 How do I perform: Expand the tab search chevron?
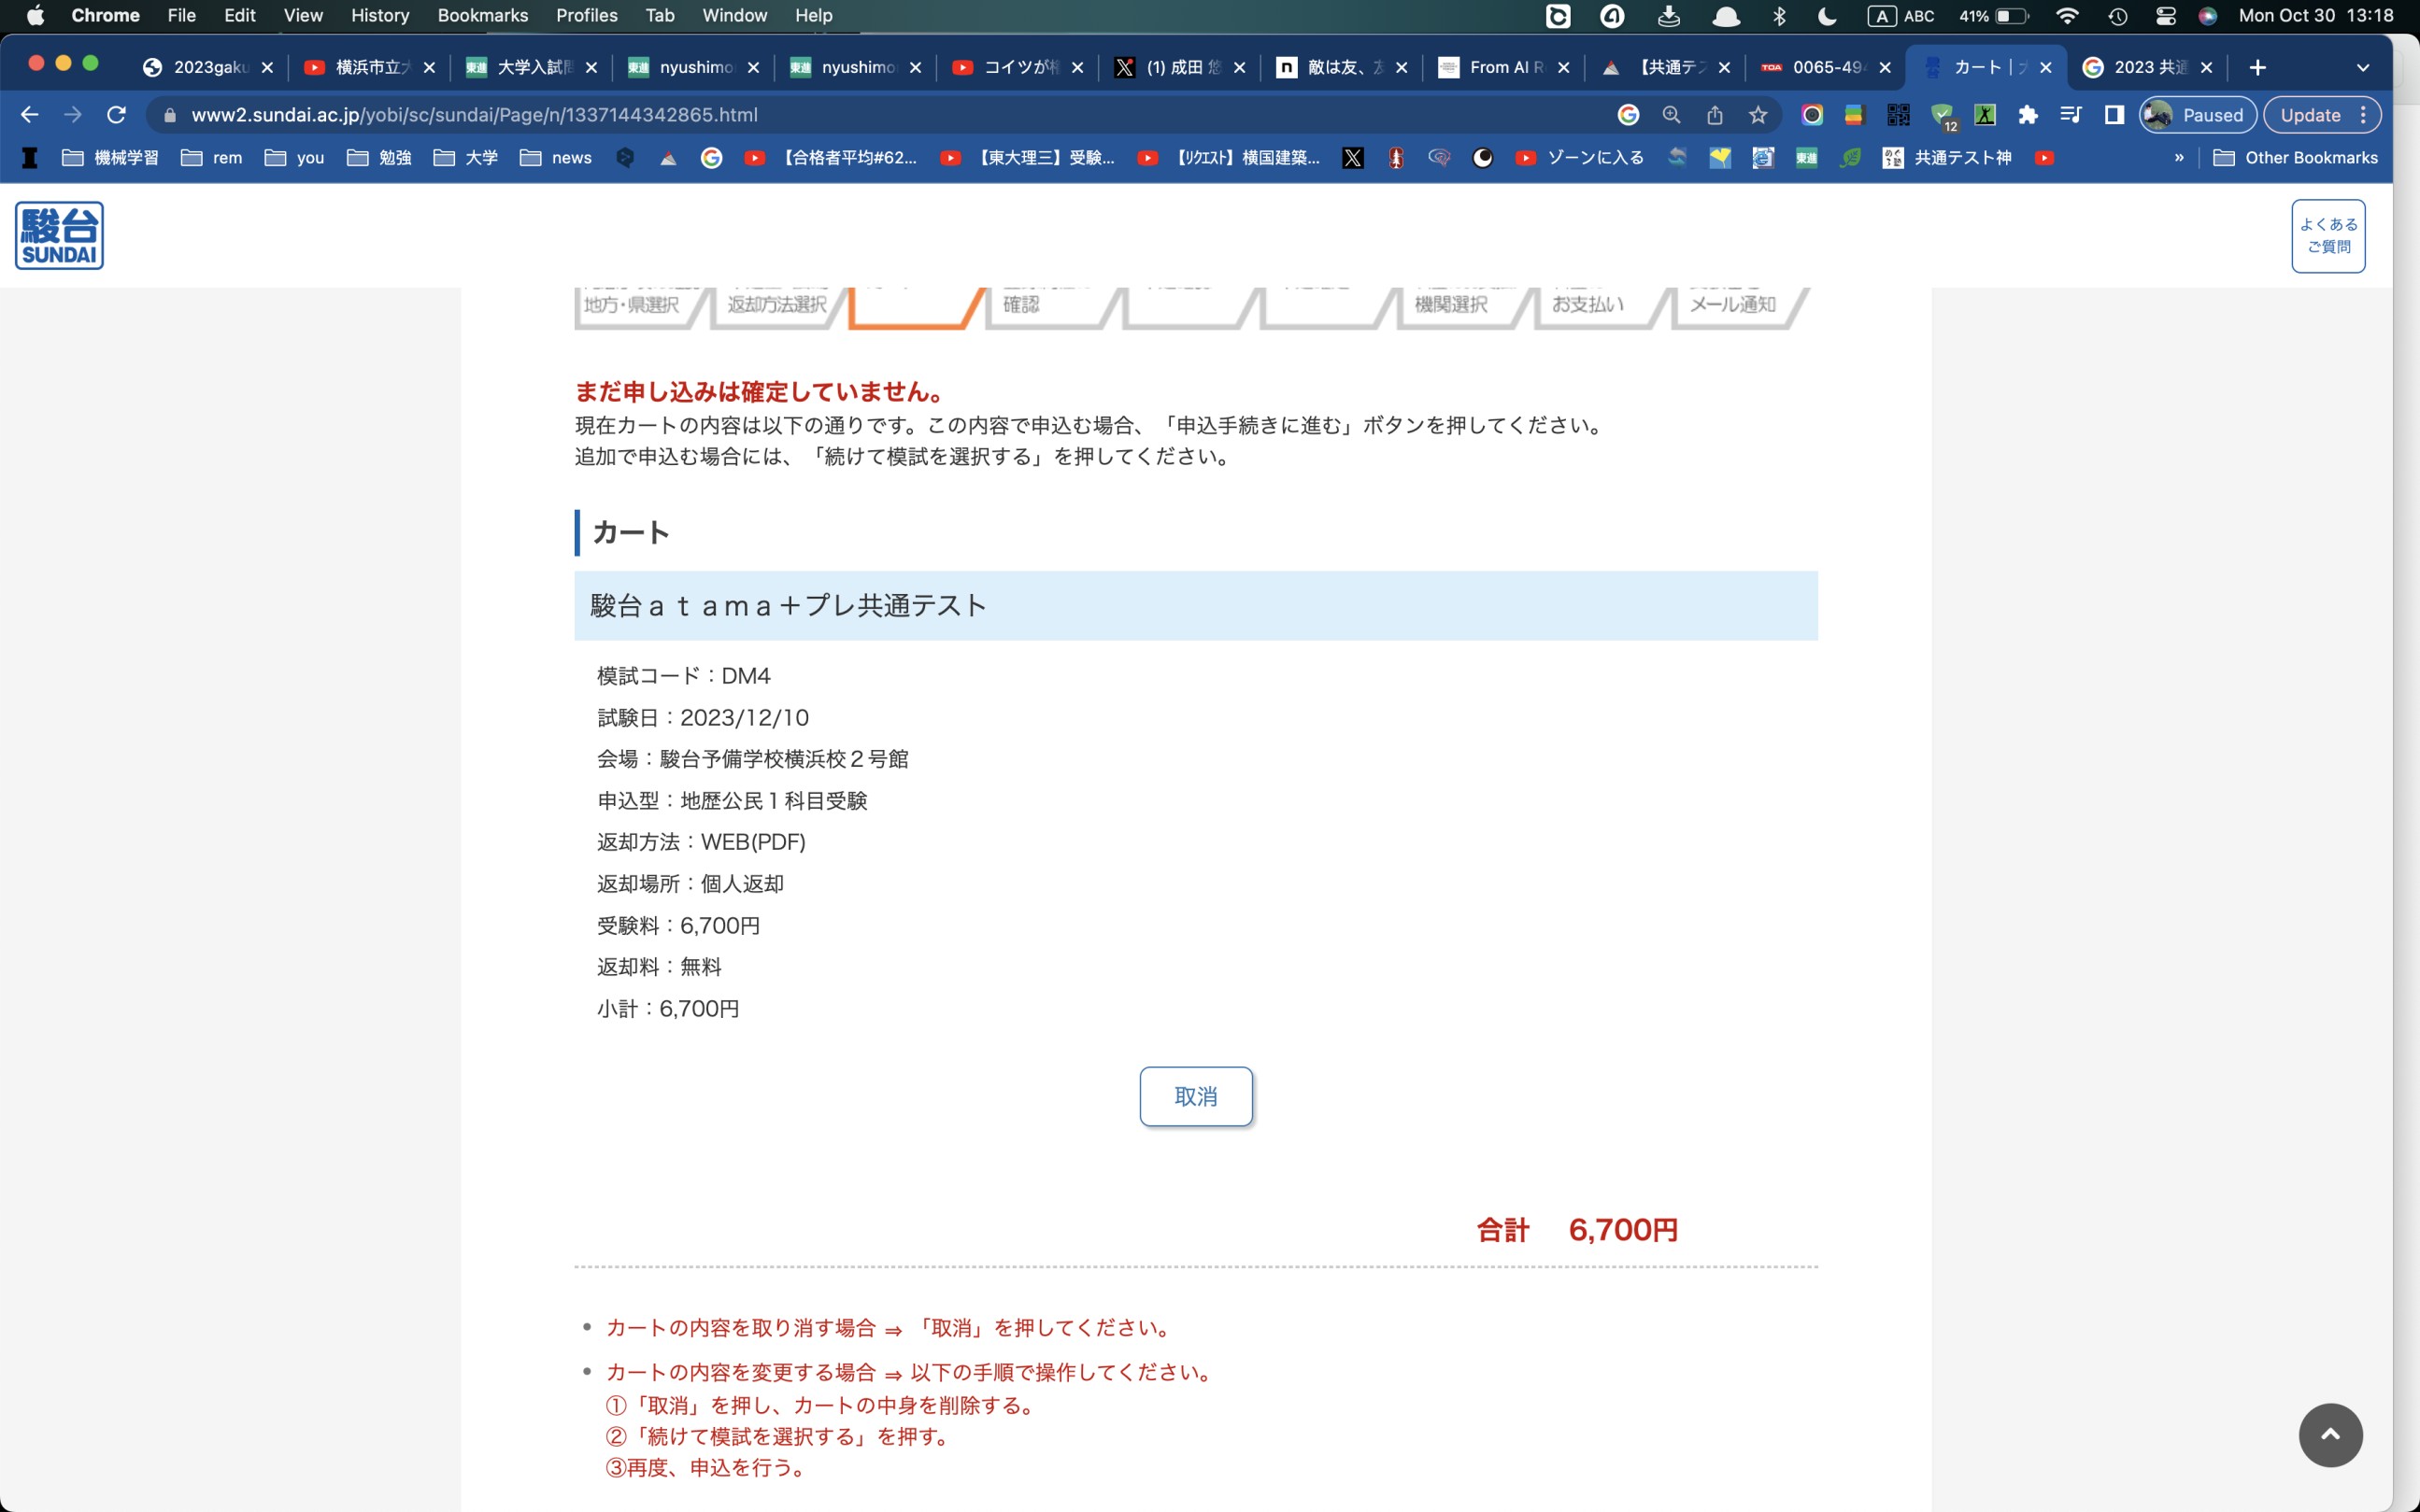(x=2363, y=67)
